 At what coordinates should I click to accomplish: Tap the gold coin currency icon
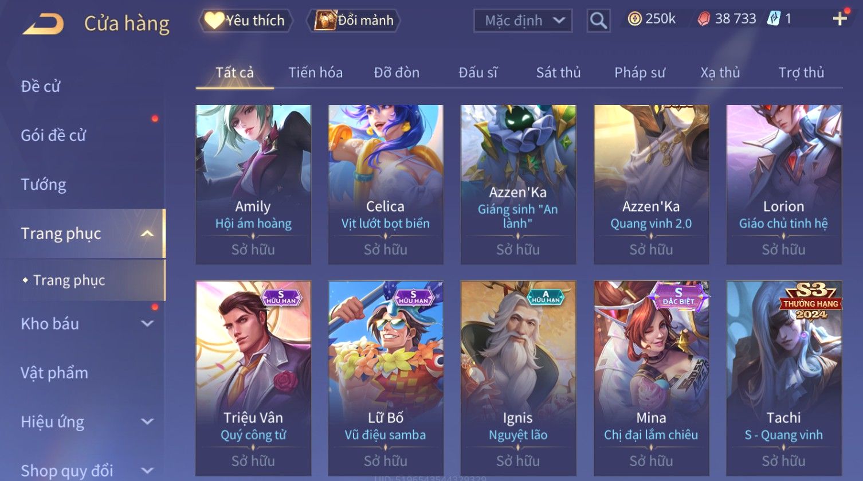click(x=634, y=19)
